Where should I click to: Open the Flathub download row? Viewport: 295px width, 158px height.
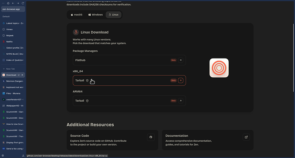click(129, 60)
